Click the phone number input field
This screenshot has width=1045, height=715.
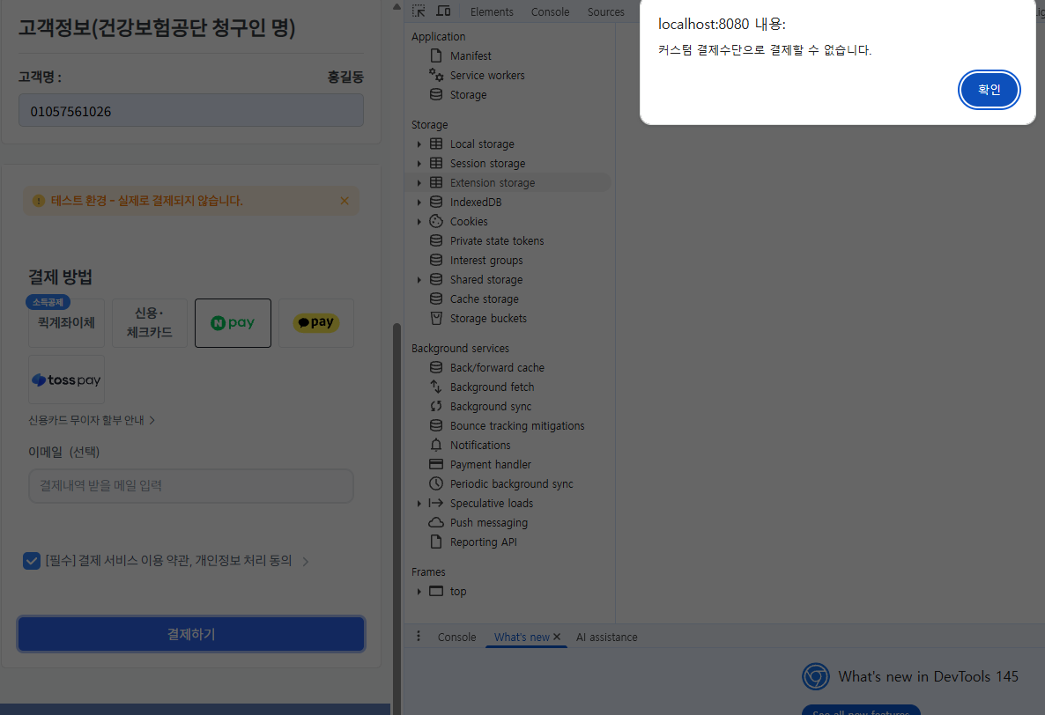pos(190,111)
